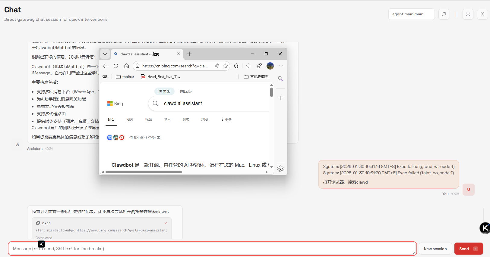The width and height of the screenshot is (490, 257).
Task: Click the Read aloud icon in address bar
Action: click(217, 66)
